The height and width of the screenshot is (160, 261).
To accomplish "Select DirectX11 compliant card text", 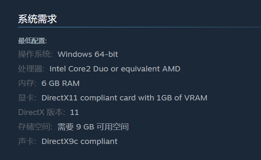I will click(124, 98).
